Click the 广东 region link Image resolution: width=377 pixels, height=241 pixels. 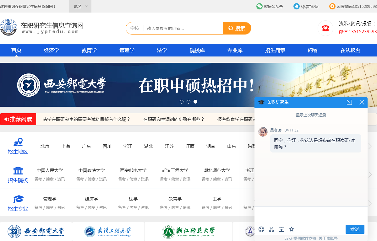point(86,146)
